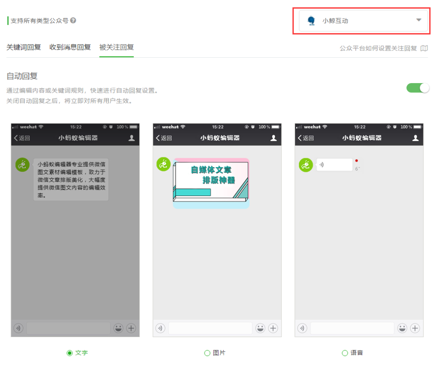Click the ant avatar in text preview
The height and width of the screenshot is (366, 437).
point(22,164)
